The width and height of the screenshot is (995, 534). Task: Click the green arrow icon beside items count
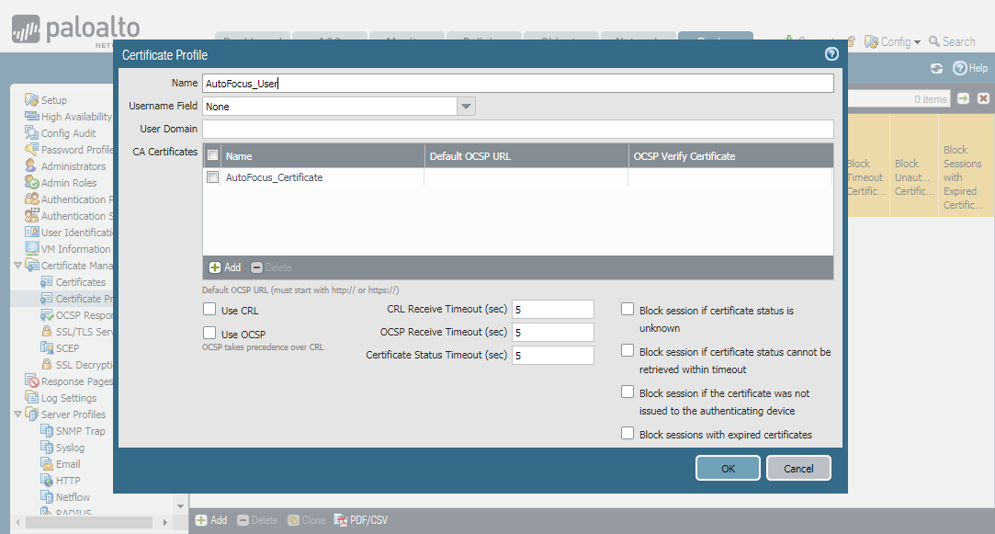tap(963, 98)
